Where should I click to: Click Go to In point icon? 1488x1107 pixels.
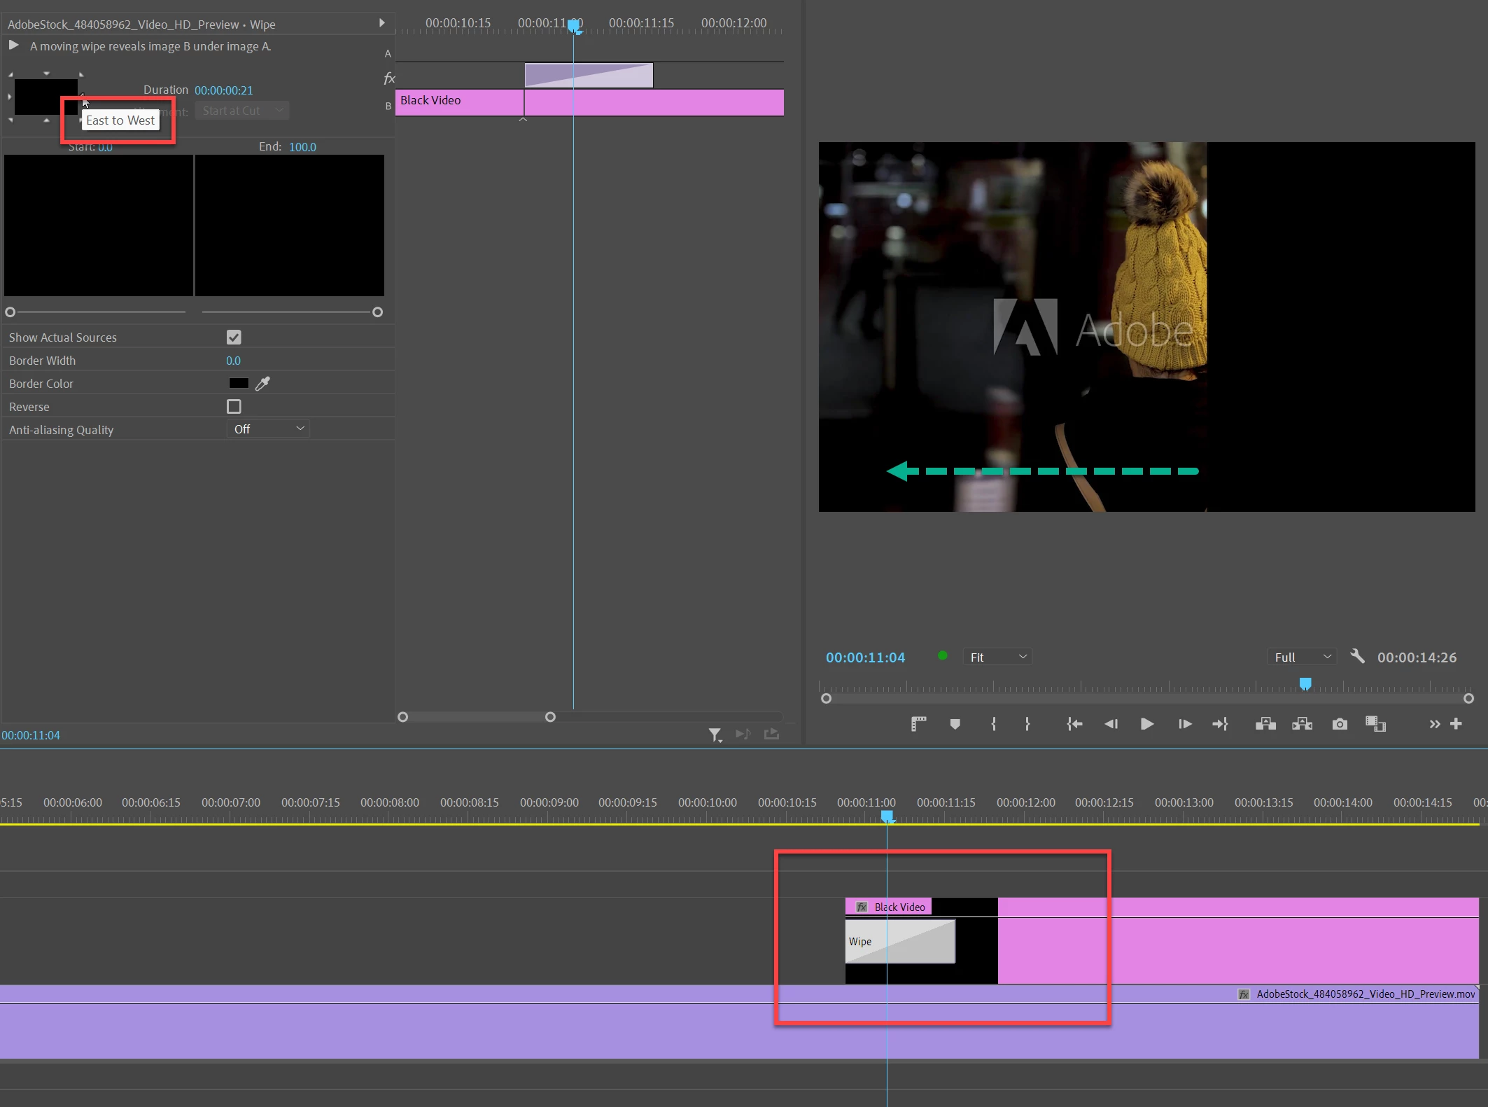[1074, 724]
